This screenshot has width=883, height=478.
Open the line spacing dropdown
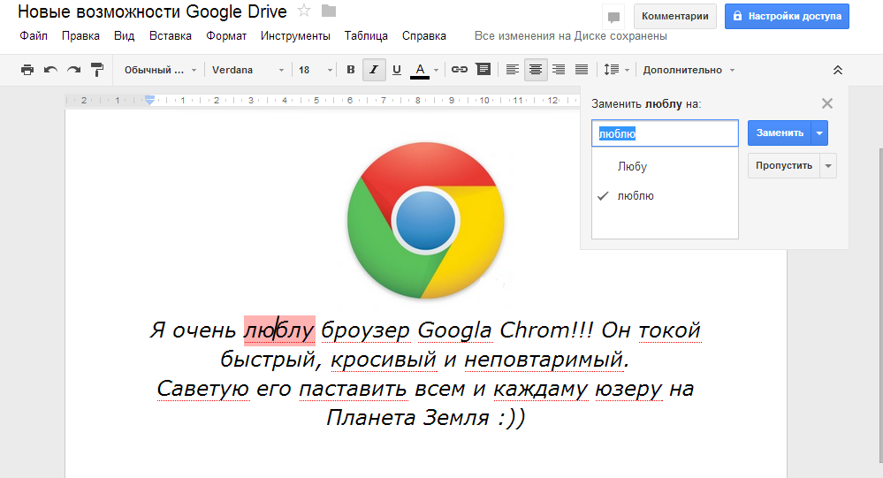(616, 70)
